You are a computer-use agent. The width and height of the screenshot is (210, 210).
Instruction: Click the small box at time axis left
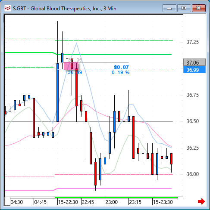(7, 201)
